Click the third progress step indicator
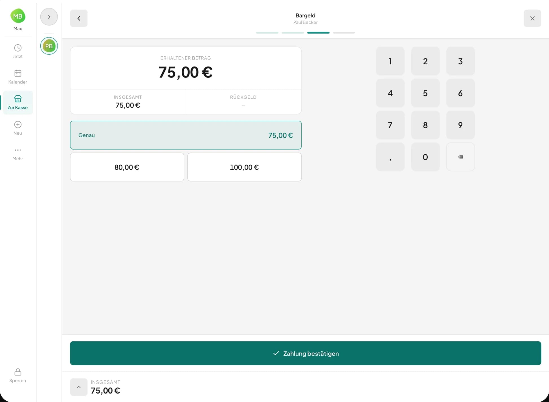The height and width of the screenshot is (402, 549). point(318,33)
